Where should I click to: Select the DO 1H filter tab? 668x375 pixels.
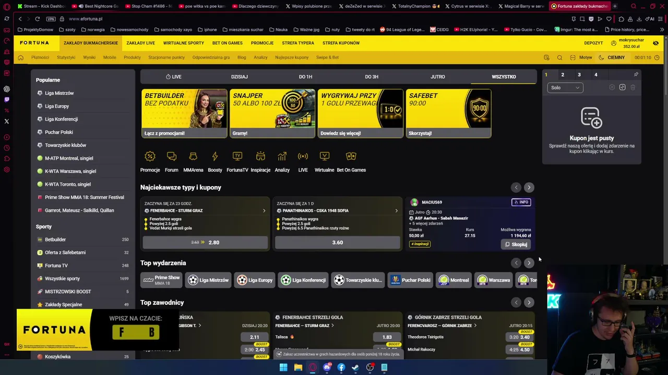coord(305,77)
